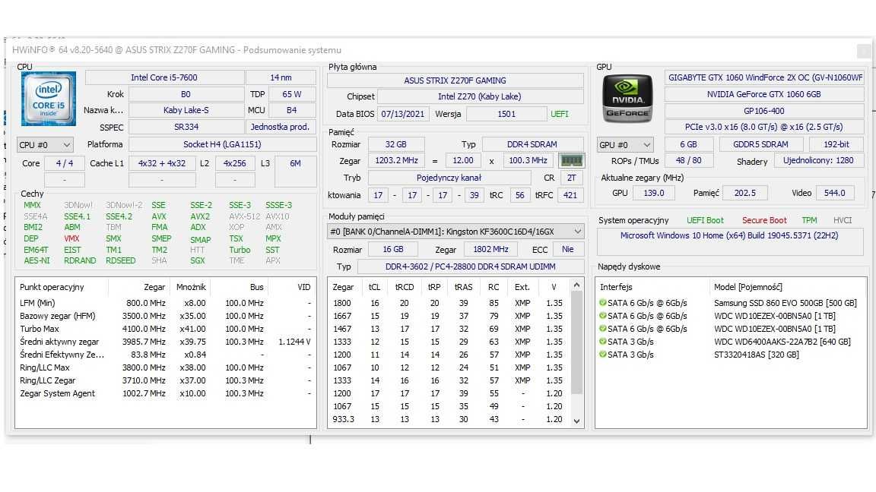Viewport: 876px width, 492px height.
Task: Click the AVX2 feature flag
Action: (200, 216)
